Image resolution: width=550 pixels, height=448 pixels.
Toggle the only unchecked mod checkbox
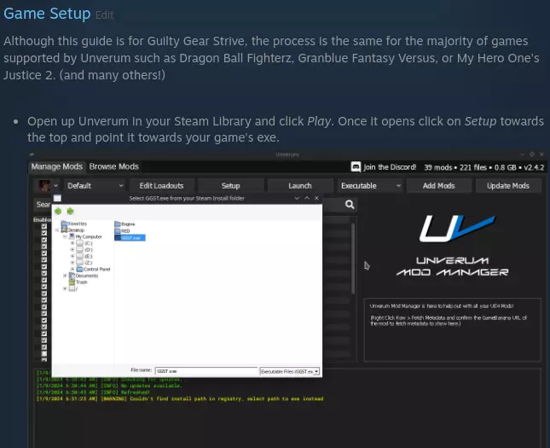click(x=44, y=353)
